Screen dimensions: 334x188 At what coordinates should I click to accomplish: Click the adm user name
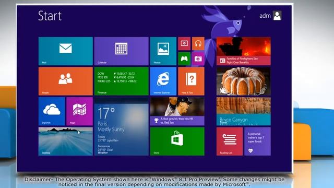point(265,16)
